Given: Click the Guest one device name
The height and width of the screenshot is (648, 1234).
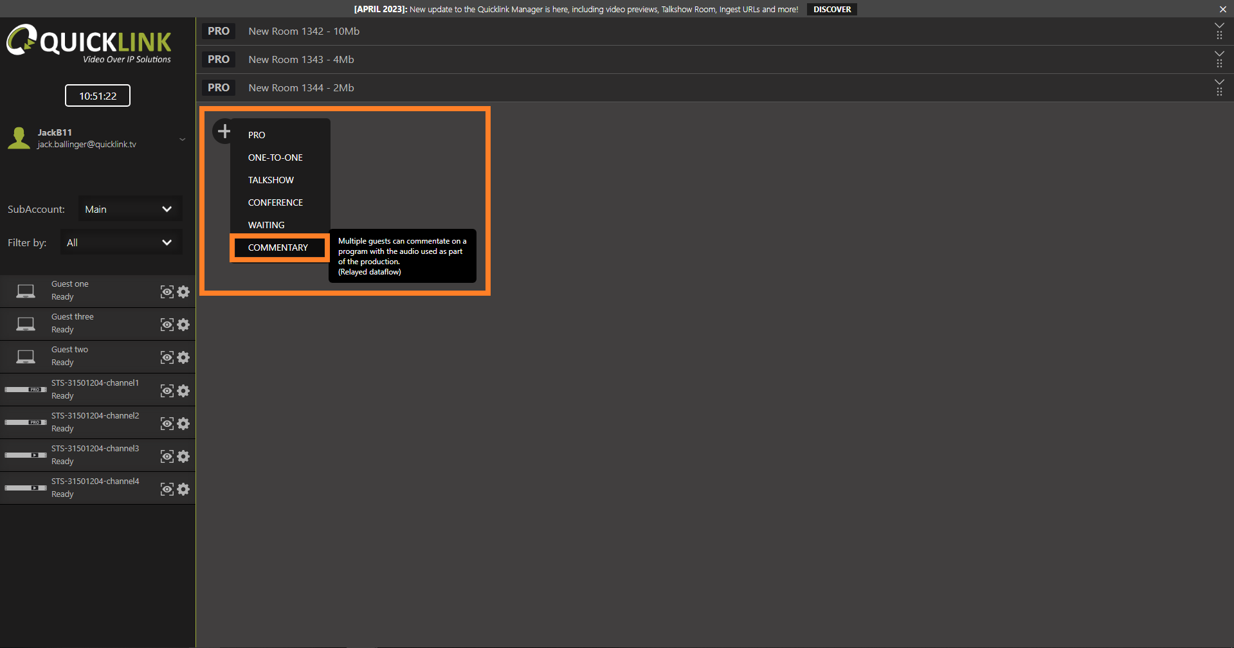Looking at the screenshot, I should point(70,283).
